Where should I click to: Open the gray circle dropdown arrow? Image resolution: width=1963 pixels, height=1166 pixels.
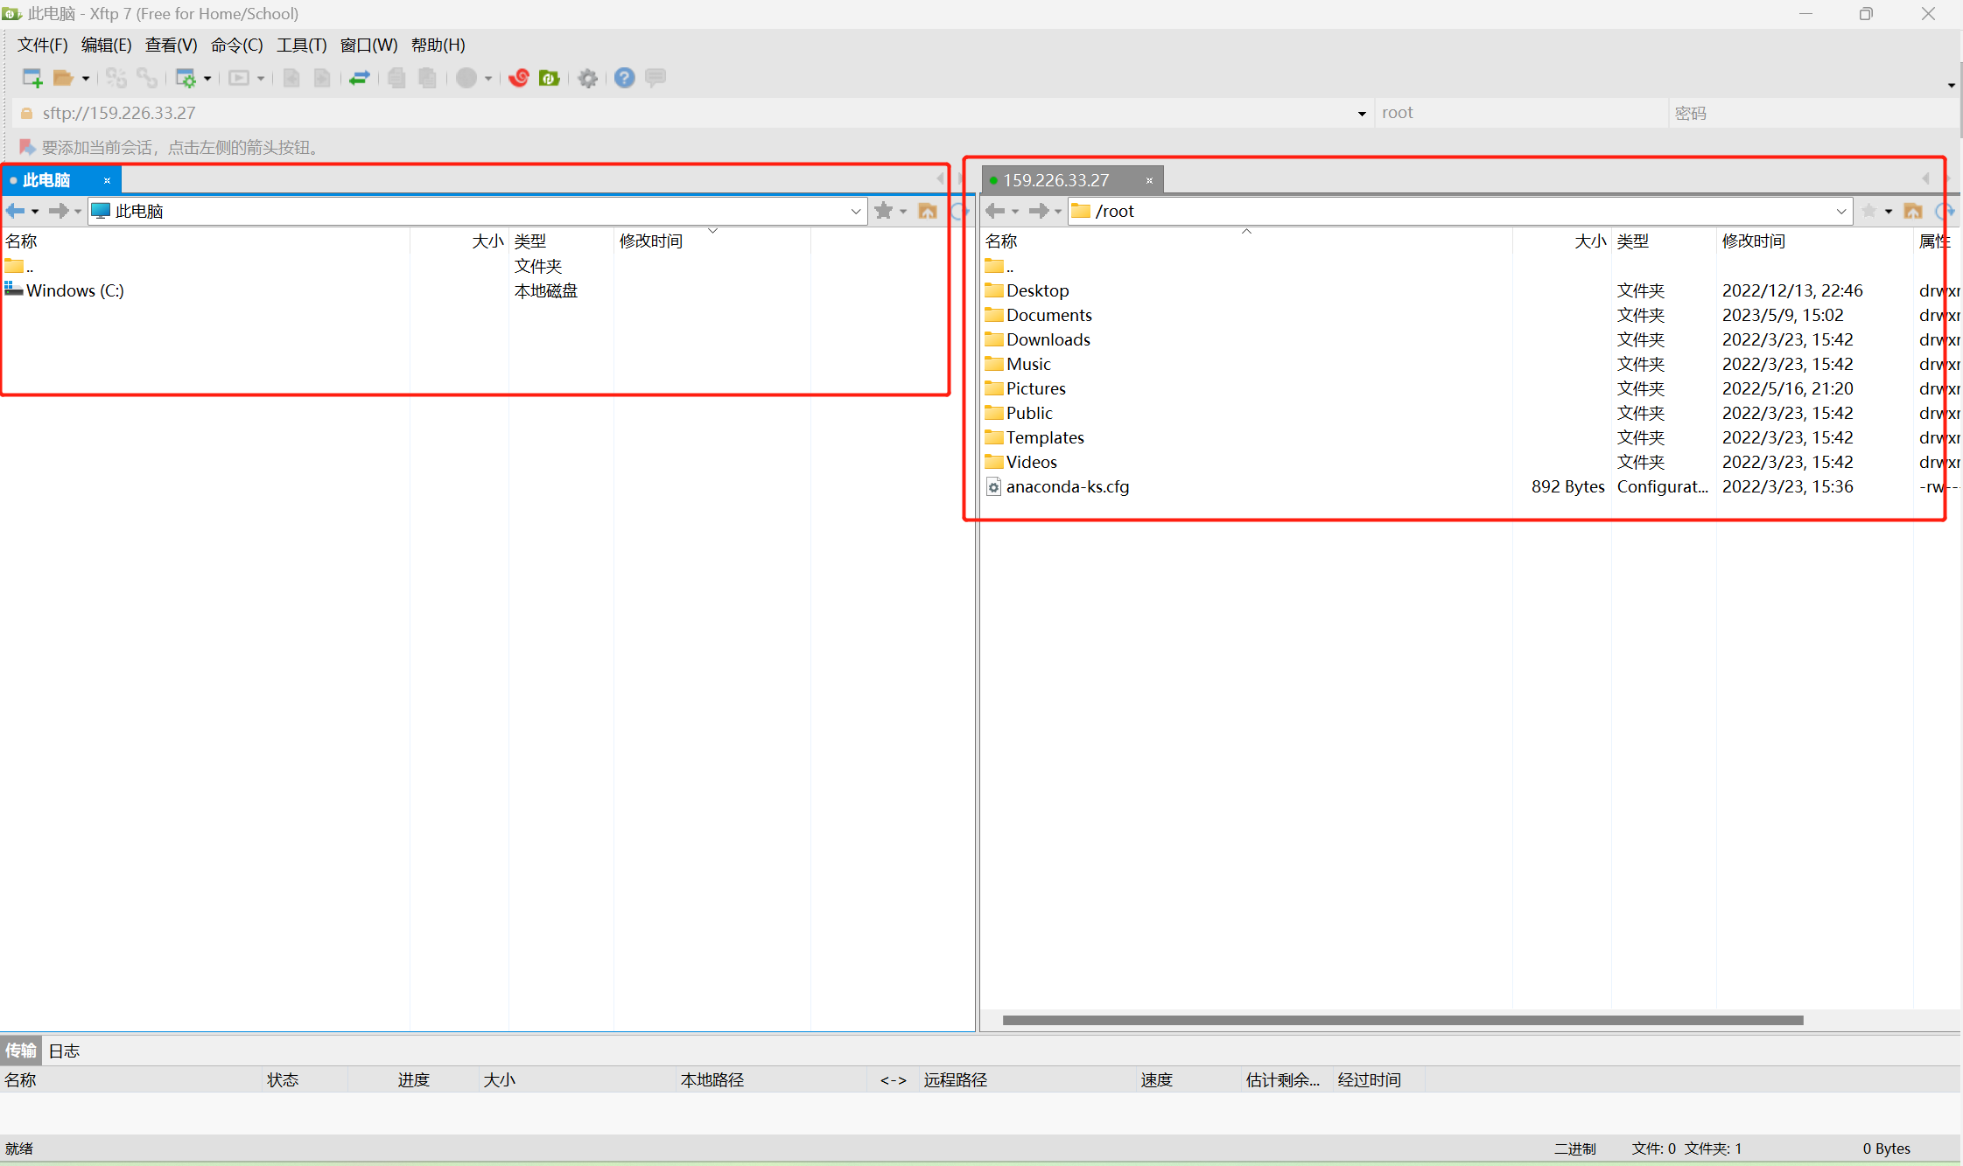(488, 79)
